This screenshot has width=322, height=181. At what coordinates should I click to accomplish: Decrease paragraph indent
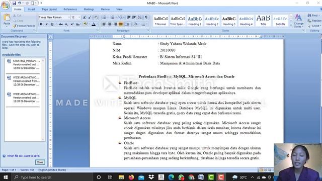point(129,18)
